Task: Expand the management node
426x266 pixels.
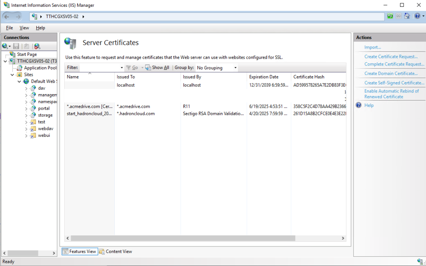Action: 26,95
